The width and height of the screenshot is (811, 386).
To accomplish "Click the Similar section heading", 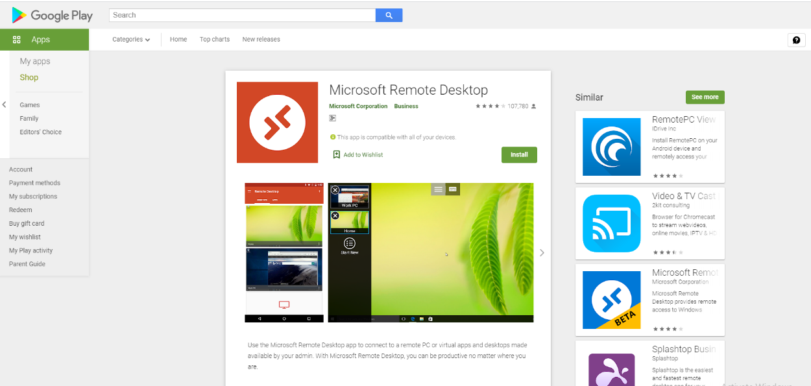I will point(589,97).
